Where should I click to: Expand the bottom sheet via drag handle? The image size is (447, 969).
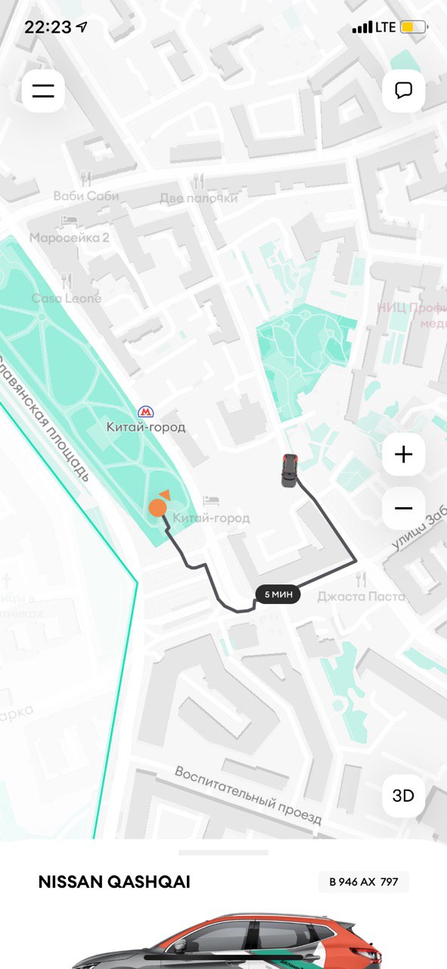pyautogui.click(x=223, y=852)
